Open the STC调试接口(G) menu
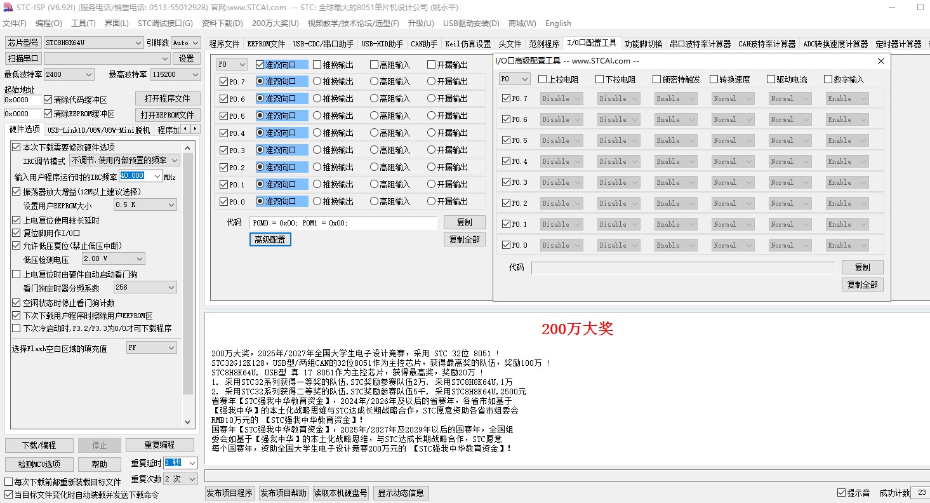930x503 pixels. coord(165,23)
